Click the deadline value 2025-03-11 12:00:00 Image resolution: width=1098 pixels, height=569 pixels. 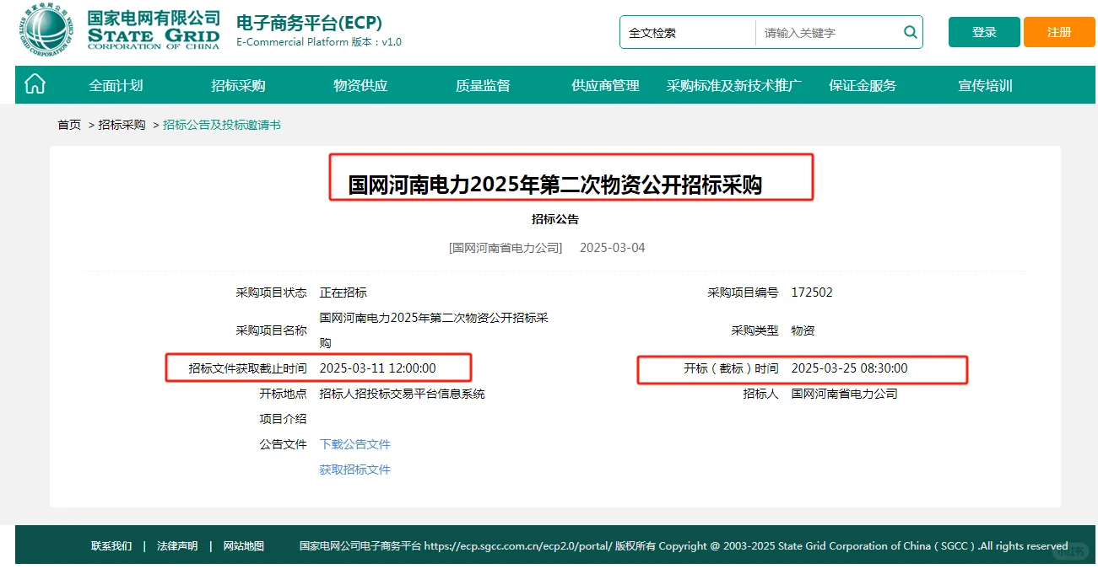click(x=377, y=368)
